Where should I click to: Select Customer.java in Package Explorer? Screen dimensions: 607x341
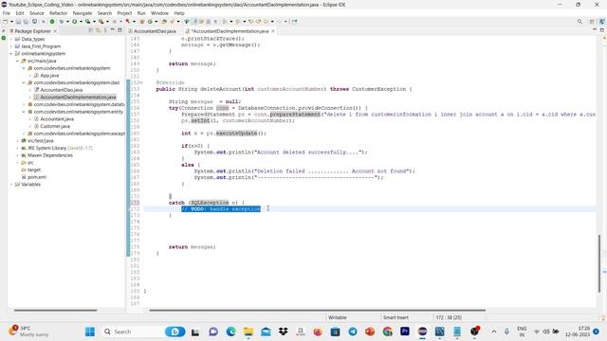tap(55, 126)
